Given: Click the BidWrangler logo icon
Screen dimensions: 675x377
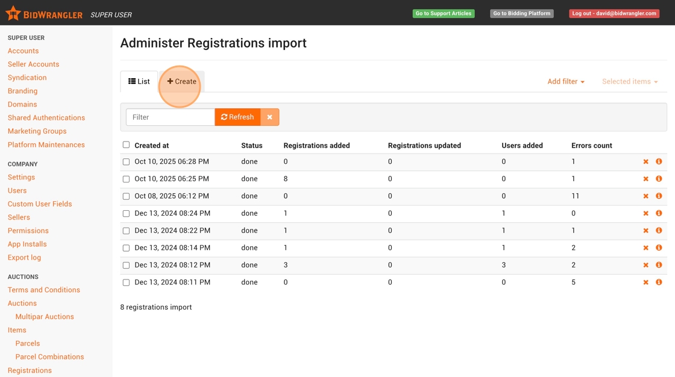Looking at the screenshot, I should 13,13.
